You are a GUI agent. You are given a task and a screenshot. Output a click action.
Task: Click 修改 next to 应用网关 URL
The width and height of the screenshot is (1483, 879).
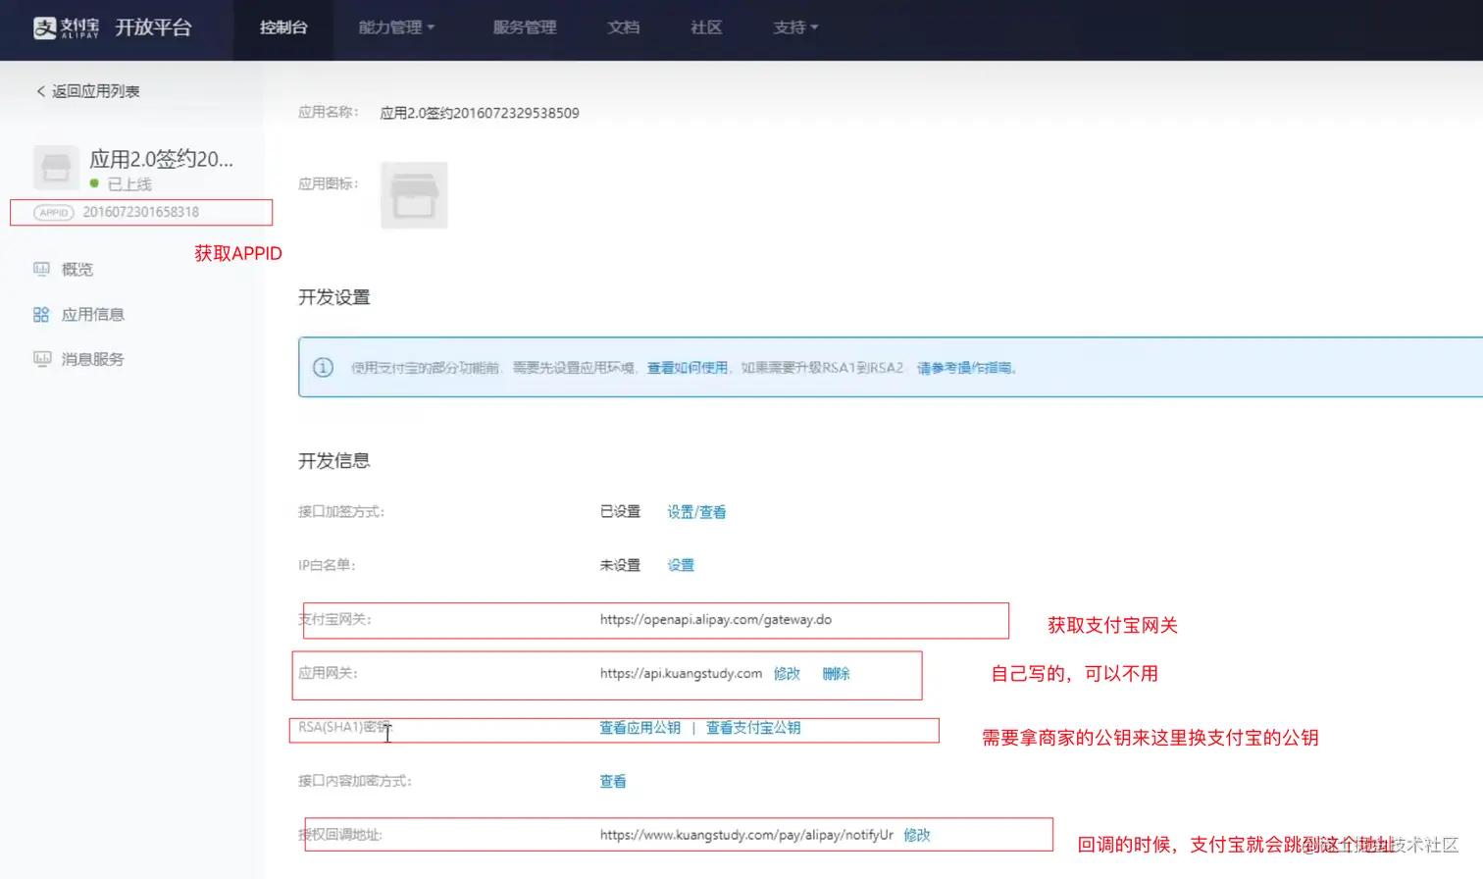coord(787,674)
